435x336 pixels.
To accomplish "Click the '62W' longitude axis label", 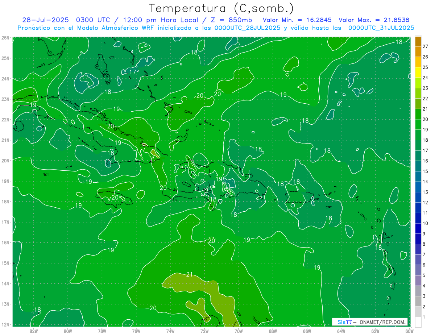I will tap(375, 331).
